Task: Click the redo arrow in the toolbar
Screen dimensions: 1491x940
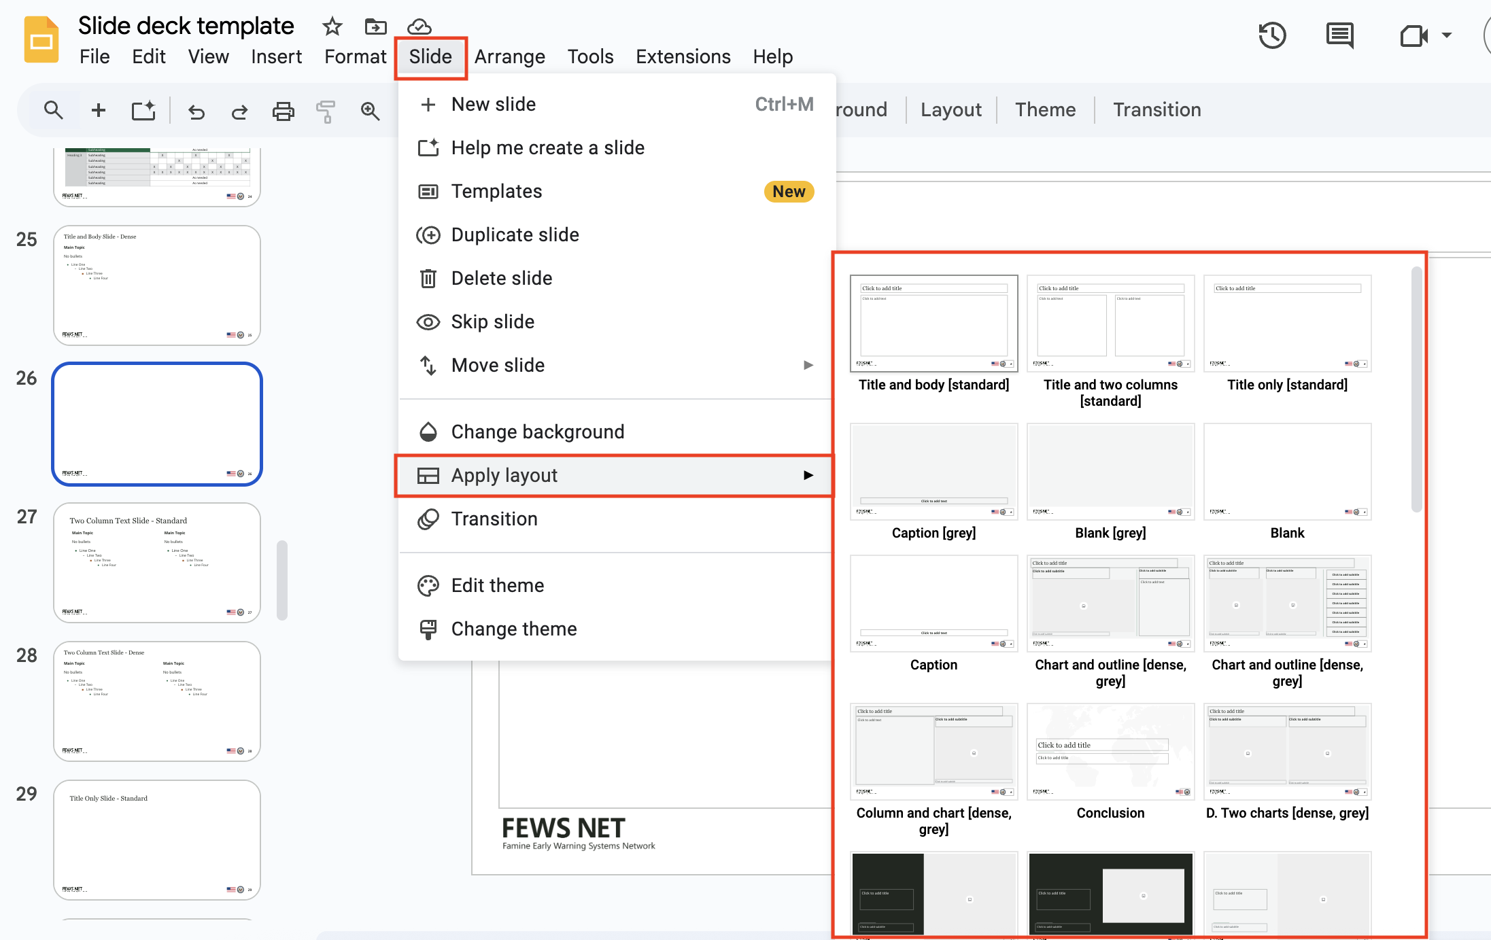Action: (239, 111)
